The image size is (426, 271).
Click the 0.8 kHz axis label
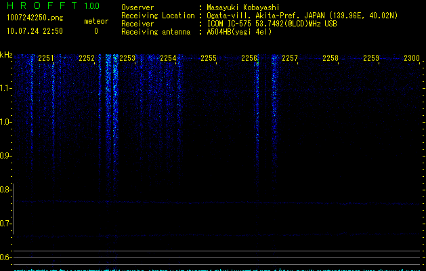click(x=5, y=190)
